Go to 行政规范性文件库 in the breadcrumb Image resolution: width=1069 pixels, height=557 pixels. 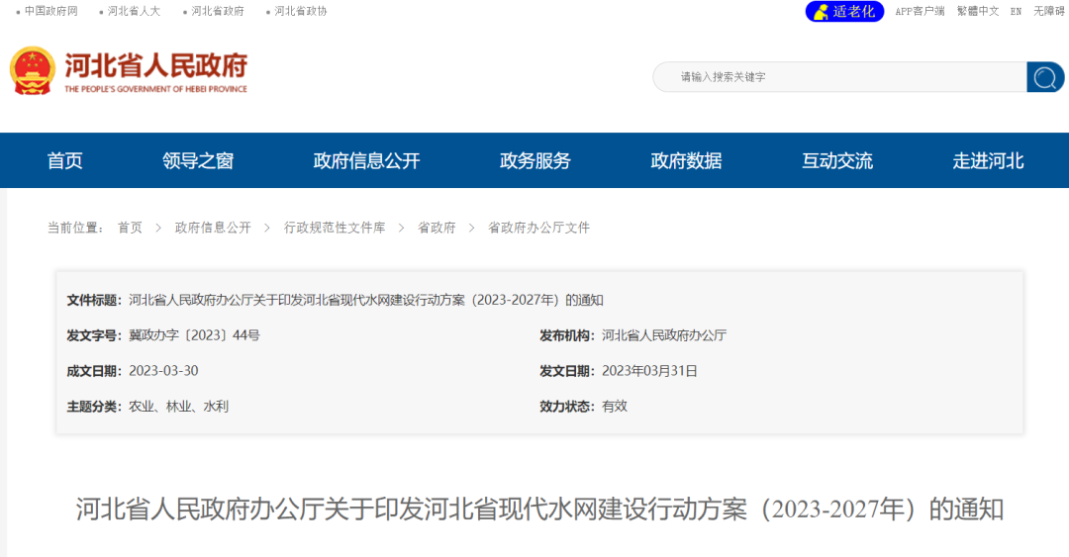click(x=335, y=228)
